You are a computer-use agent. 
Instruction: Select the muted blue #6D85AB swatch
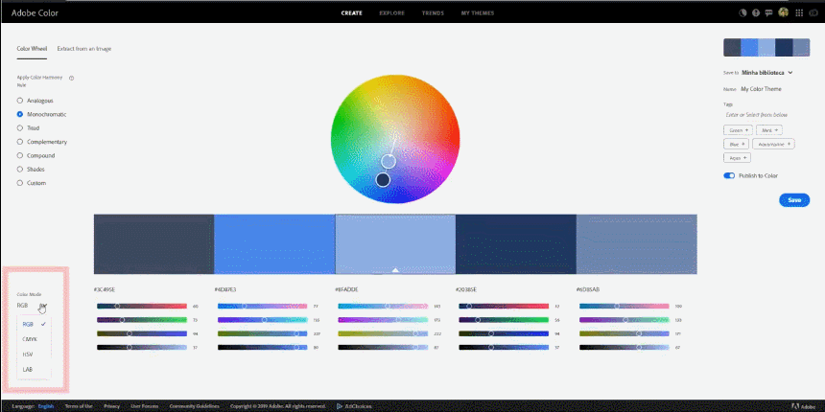[x=637, y=243]
